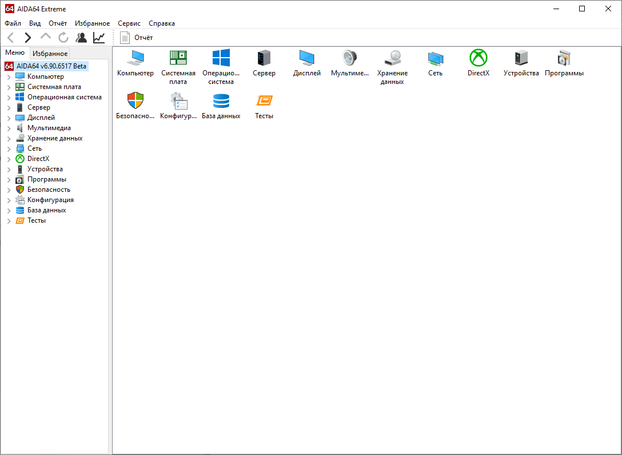622x455 pixels.
Task: Go forward with the right arrow button
Action: point(27,38)
